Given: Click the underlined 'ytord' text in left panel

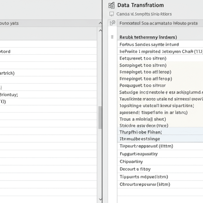Looking at the screenshot, I should (x=5, y=51).
